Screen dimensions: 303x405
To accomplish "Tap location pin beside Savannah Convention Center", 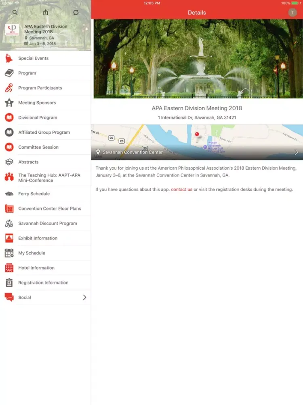I will pos(98,152).
